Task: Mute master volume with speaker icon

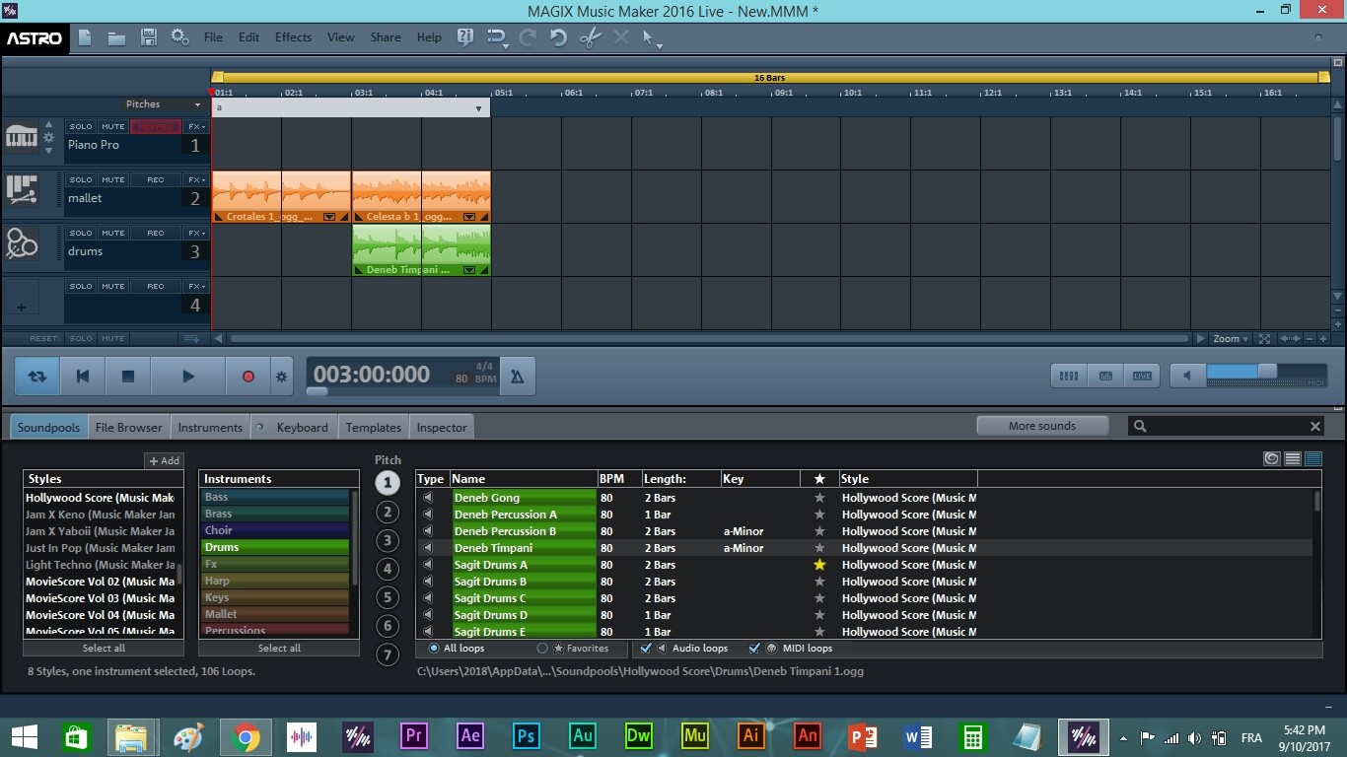Action: pos(1188,376)
